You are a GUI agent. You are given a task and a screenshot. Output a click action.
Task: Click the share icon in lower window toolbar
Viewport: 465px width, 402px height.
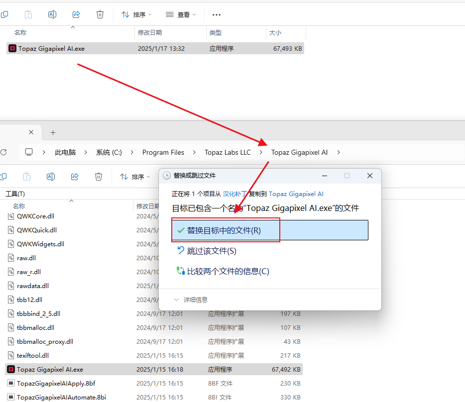[x=75, y=177]
